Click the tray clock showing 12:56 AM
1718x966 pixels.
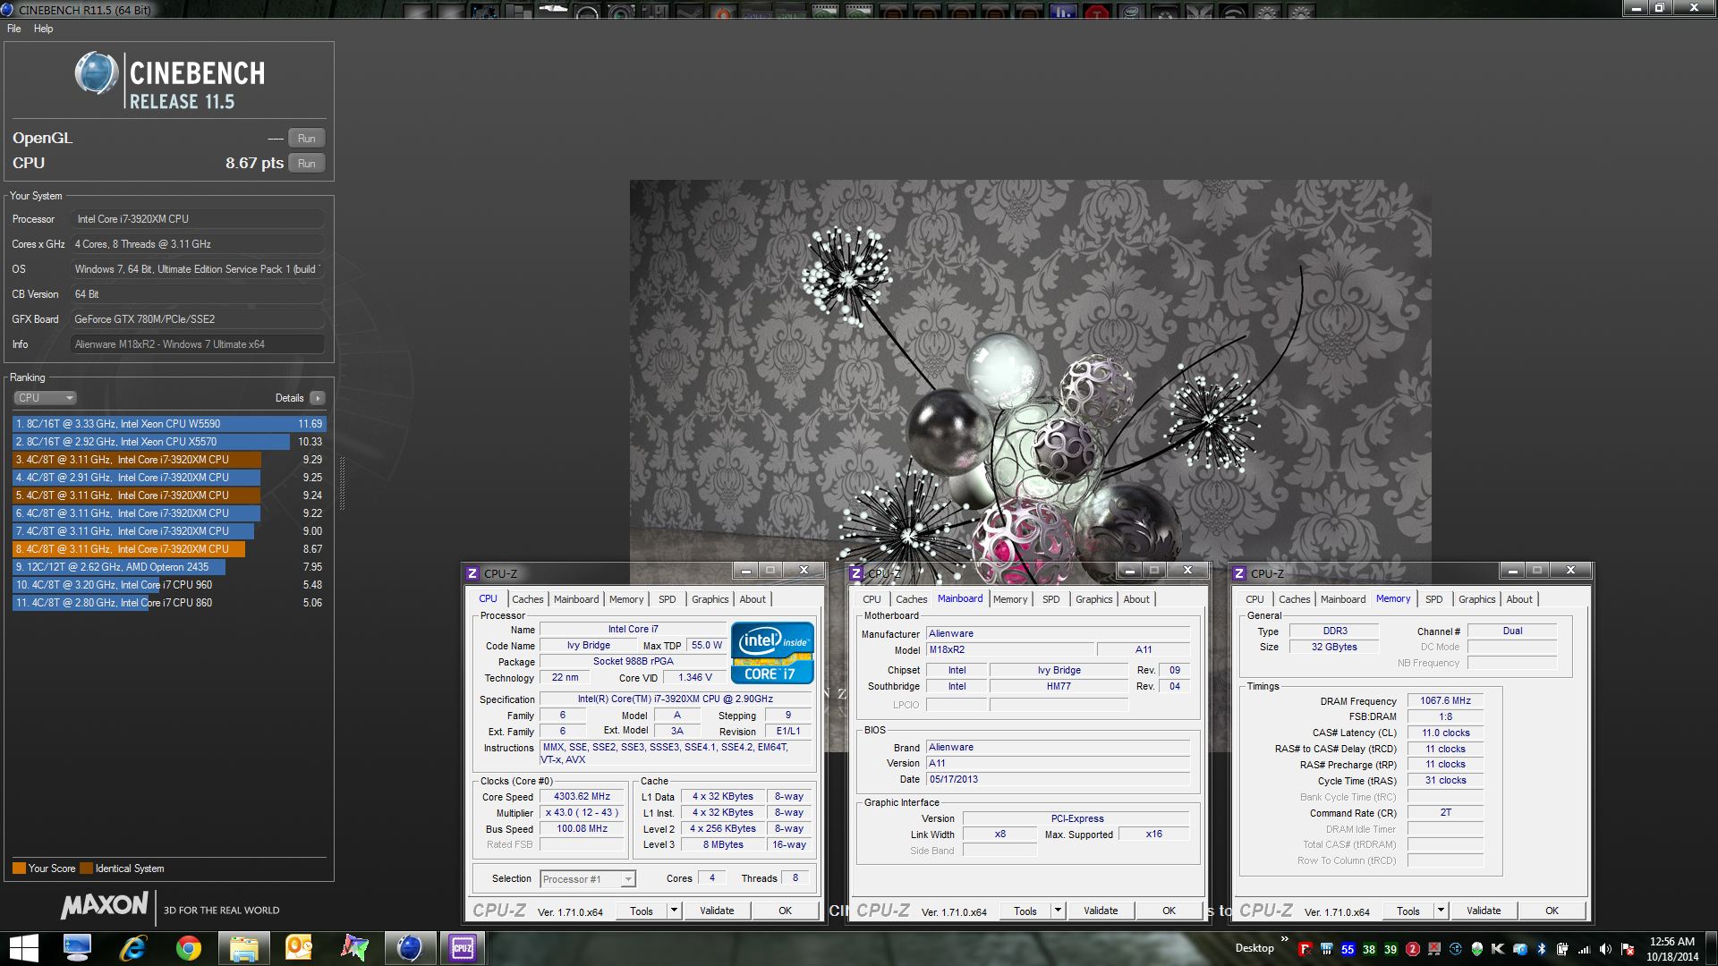coord(1671,949)
